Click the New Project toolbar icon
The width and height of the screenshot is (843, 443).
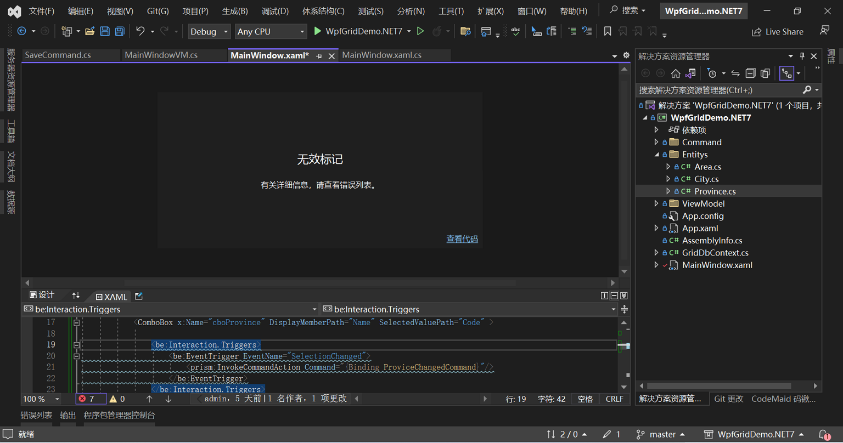[66, 31]
